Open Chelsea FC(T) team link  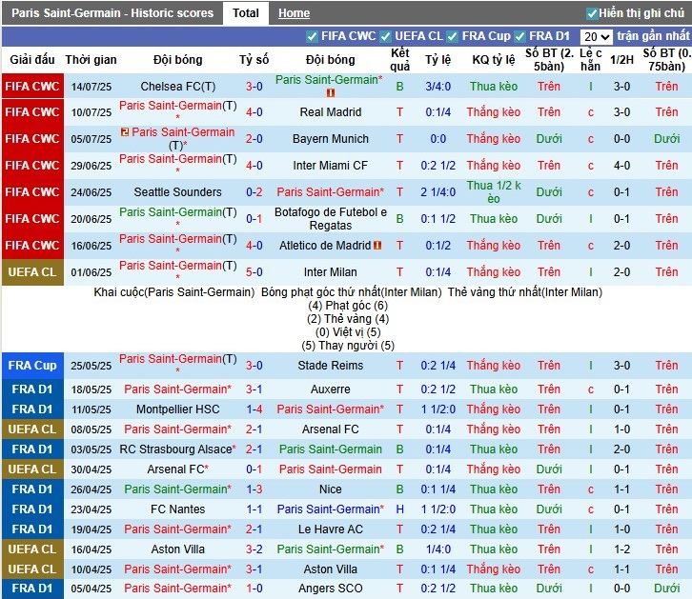[x=178, y=87]
